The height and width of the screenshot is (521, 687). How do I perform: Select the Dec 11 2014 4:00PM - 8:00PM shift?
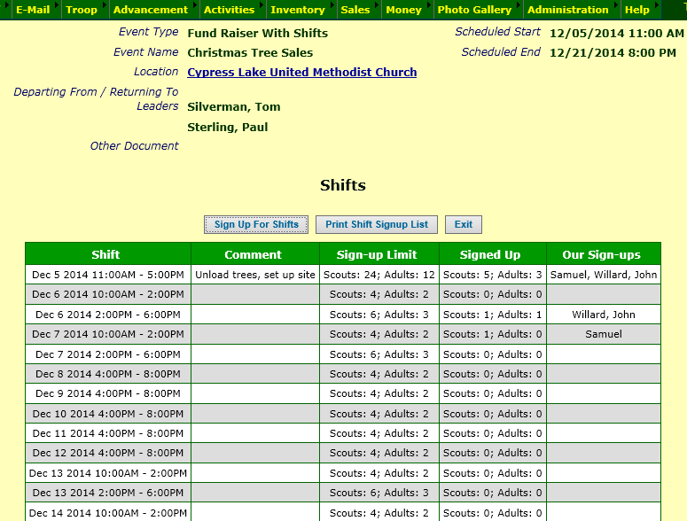pos(108,433)
